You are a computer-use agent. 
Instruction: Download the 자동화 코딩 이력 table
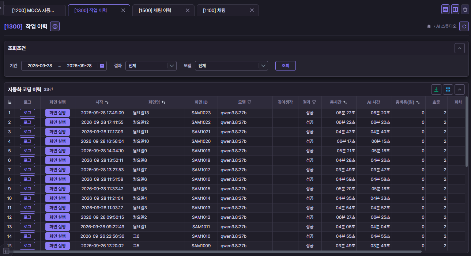click(436, 89)
